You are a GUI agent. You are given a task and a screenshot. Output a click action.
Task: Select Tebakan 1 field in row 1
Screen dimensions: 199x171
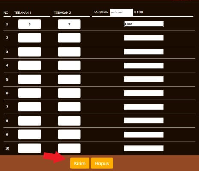click(30, 24)
